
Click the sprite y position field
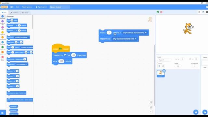click(196, 59)
